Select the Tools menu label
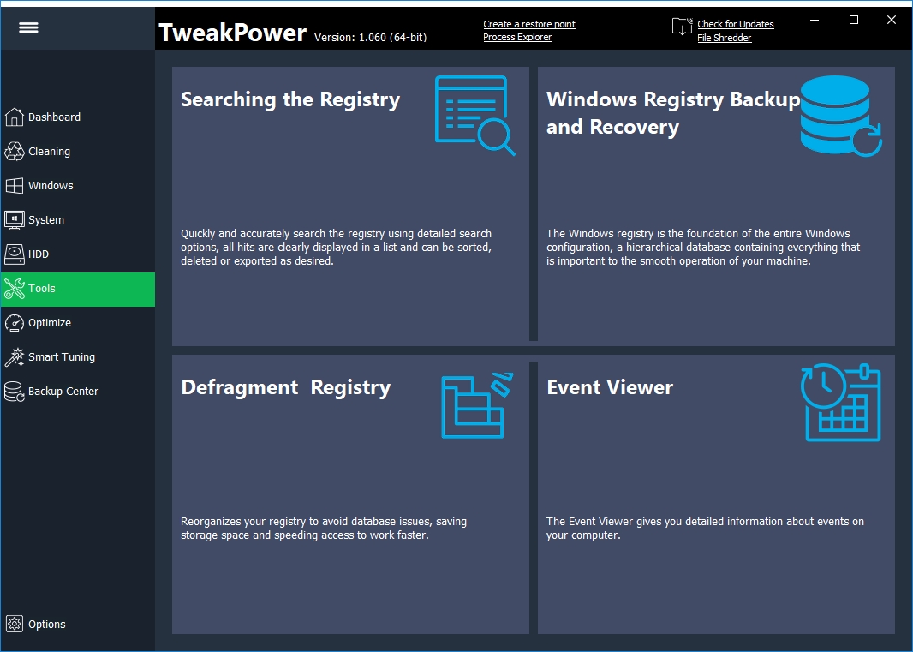This screenshot has width=913, height=652. pos(41,289)
